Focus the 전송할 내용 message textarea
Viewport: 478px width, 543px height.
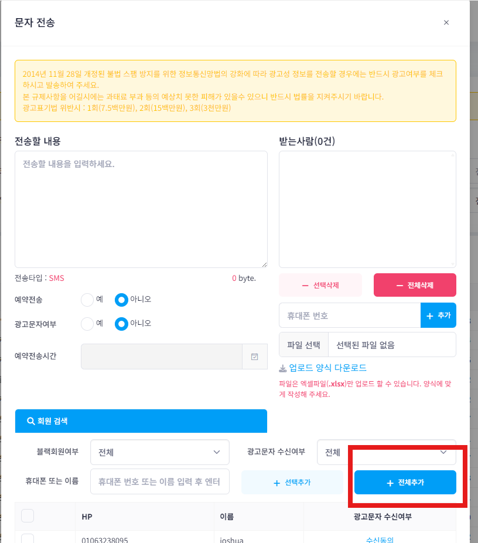[141, 209]
